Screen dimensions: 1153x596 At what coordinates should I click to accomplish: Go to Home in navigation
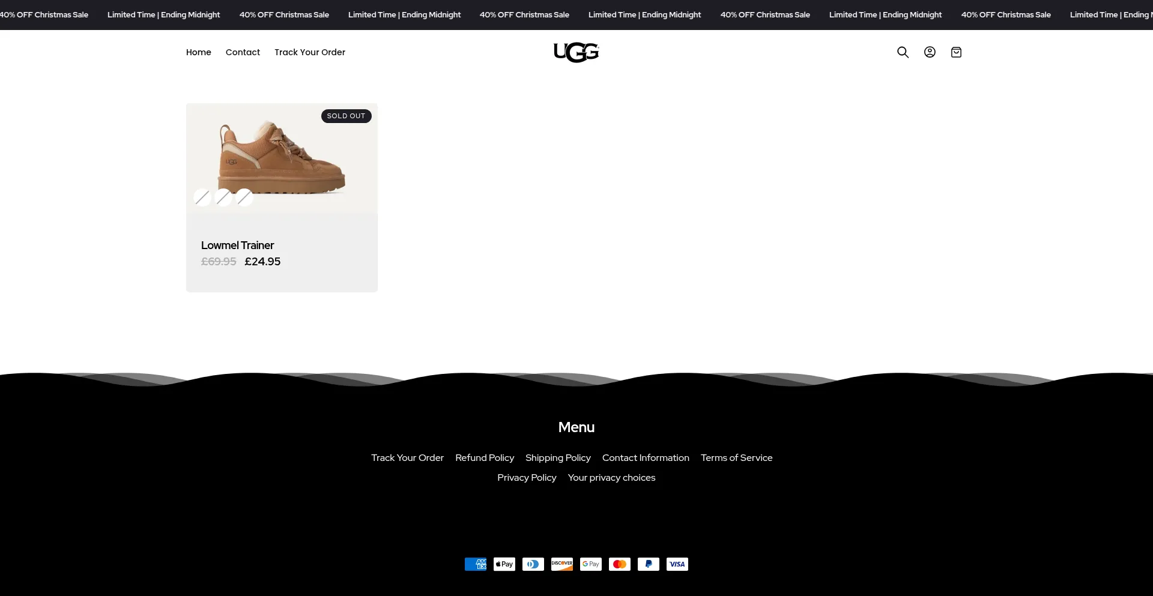199,52
